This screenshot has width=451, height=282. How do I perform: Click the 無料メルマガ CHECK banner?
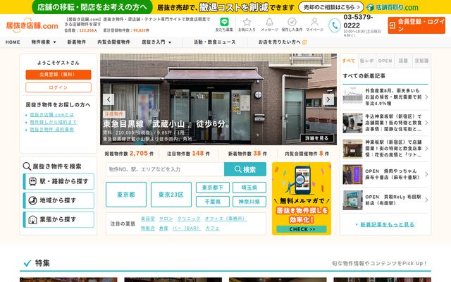pos(302,199)
